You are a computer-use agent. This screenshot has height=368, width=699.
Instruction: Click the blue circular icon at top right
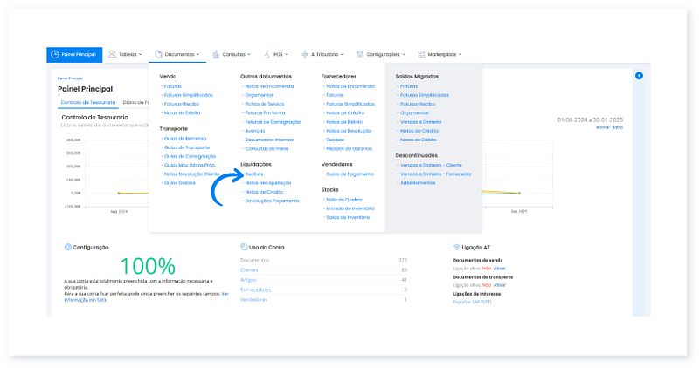[639, 76]
